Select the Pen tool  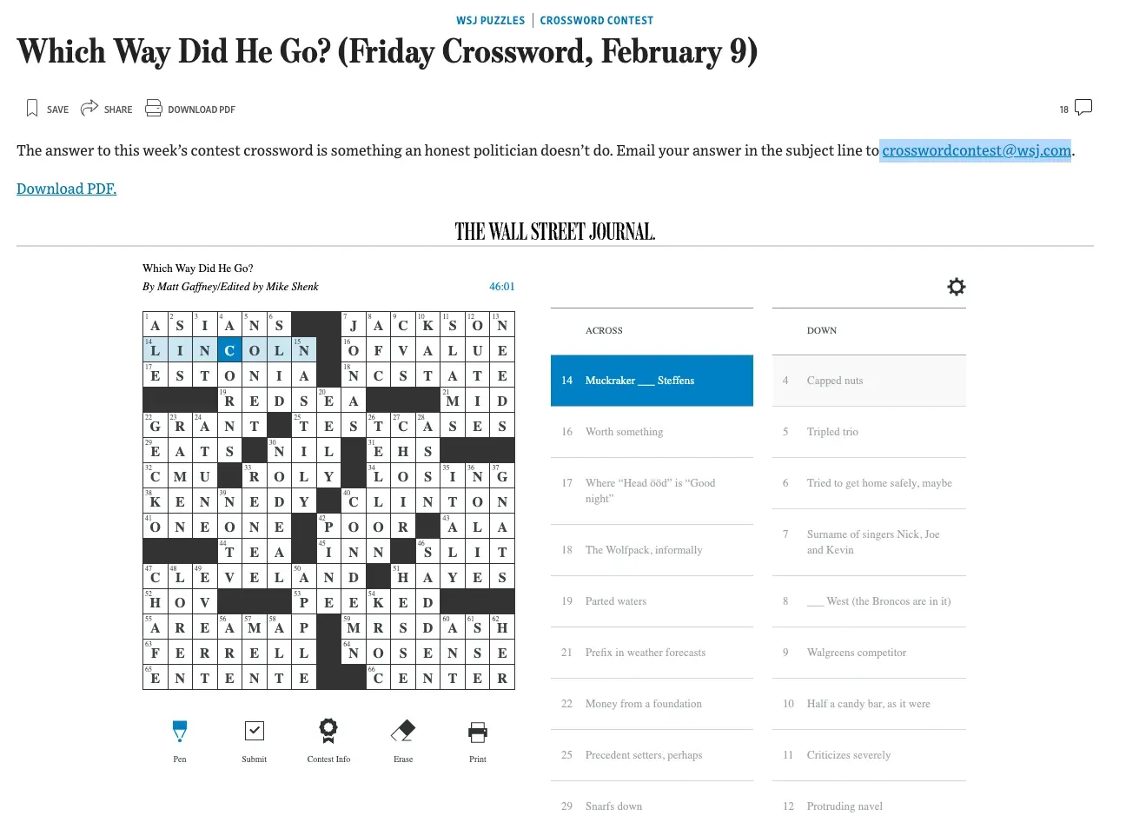(180, 732)
